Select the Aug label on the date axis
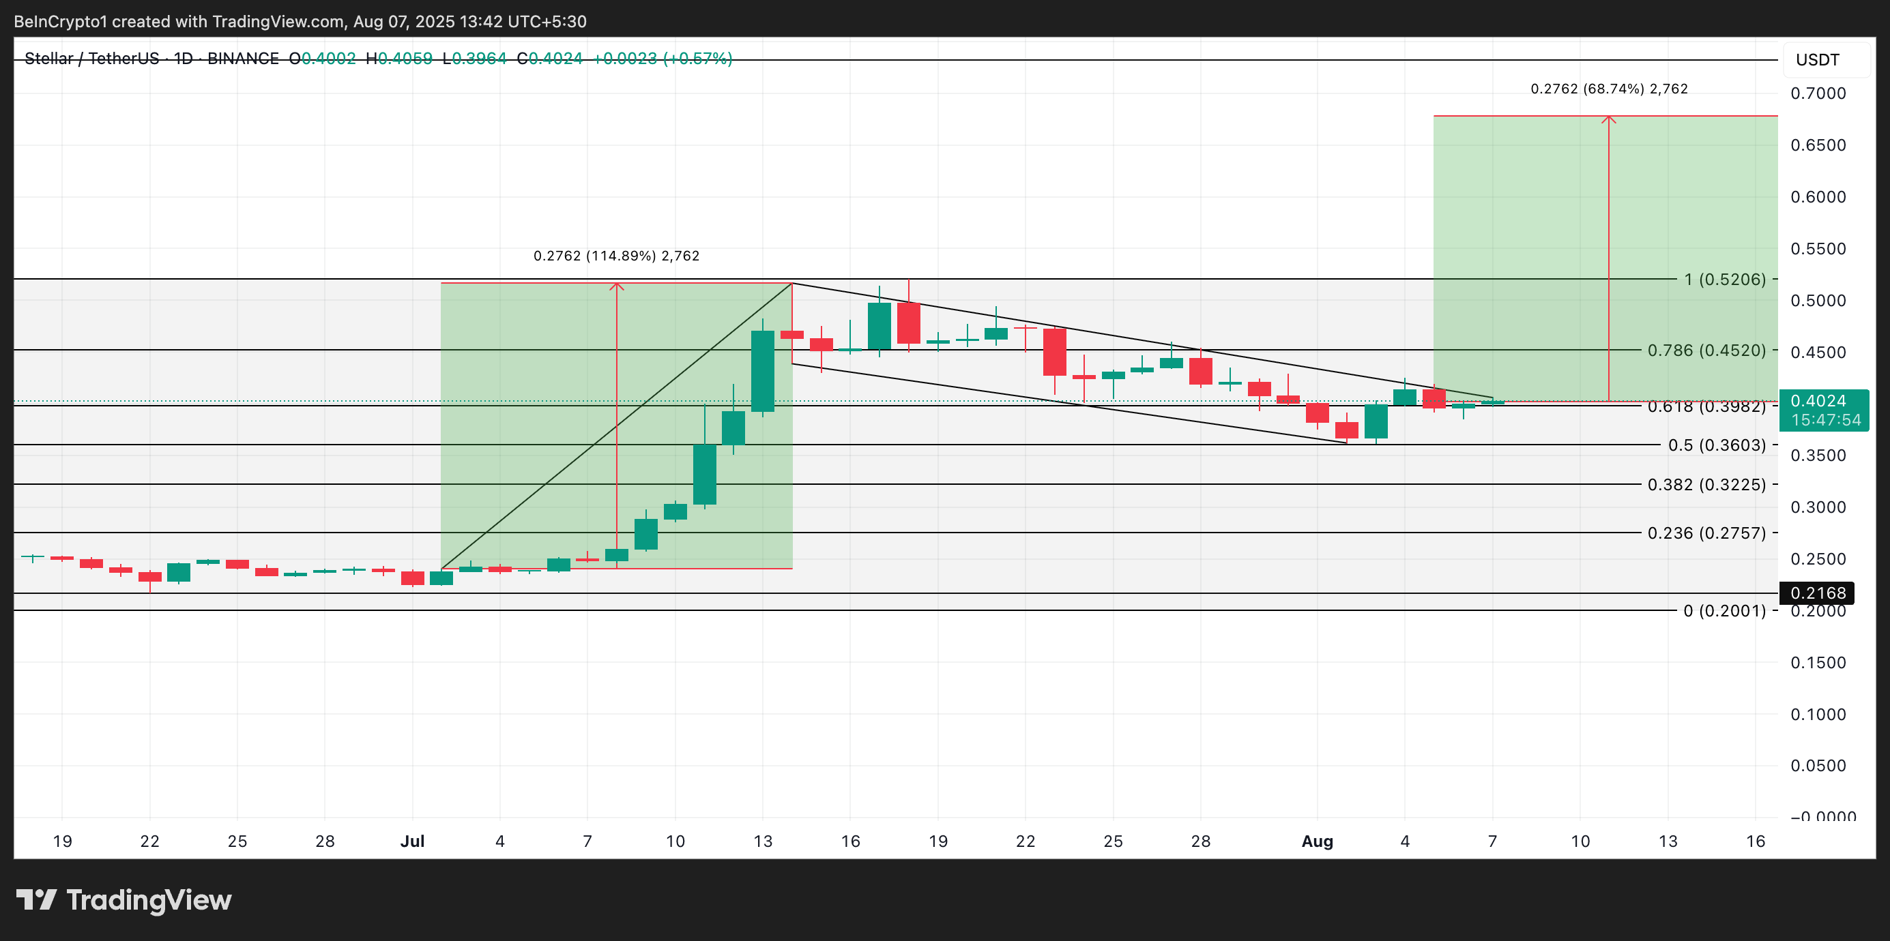This screenshot has width=1890, height=941. click(x=1317, y=841)
